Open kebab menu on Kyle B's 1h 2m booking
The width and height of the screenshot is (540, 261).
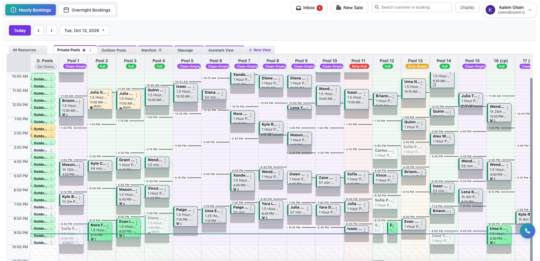pos(80,198)
